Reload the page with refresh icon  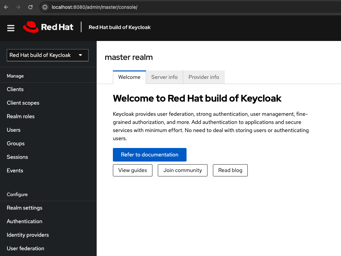[30, 7]
